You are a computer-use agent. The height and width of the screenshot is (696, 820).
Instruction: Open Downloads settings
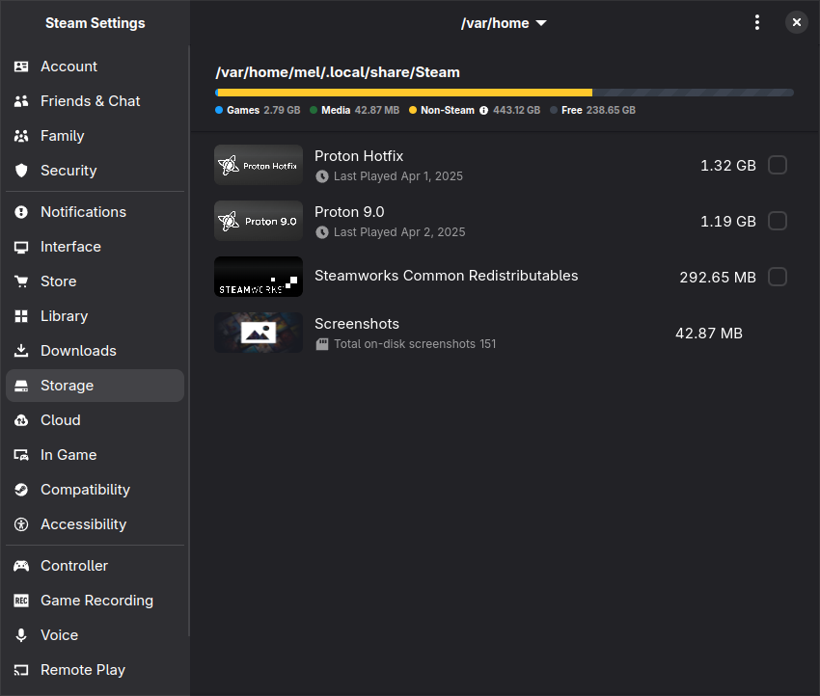[95, 351]
